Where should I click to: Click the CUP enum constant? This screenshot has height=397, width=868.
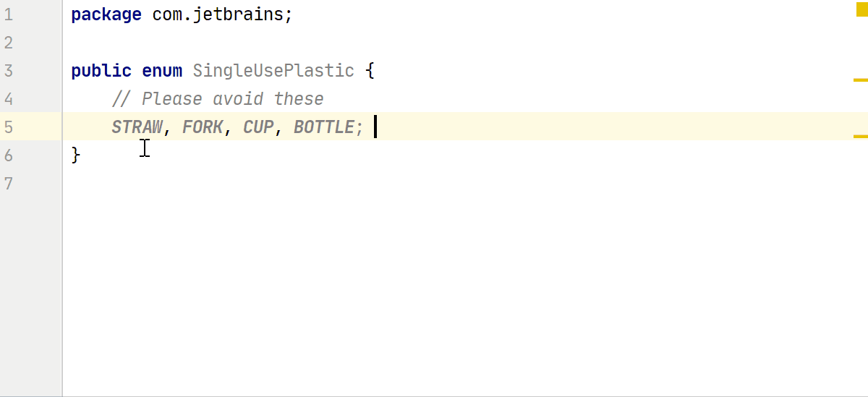click(258, 127)
